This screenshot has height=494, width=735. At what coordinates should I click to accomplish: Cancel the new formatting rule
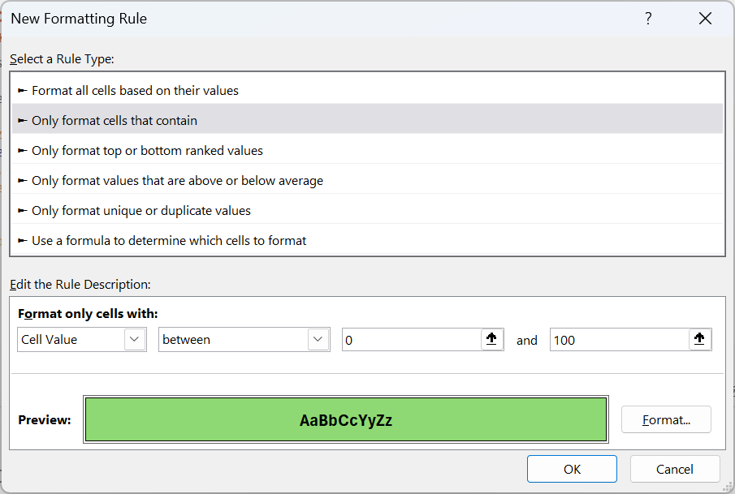(675, 469)
